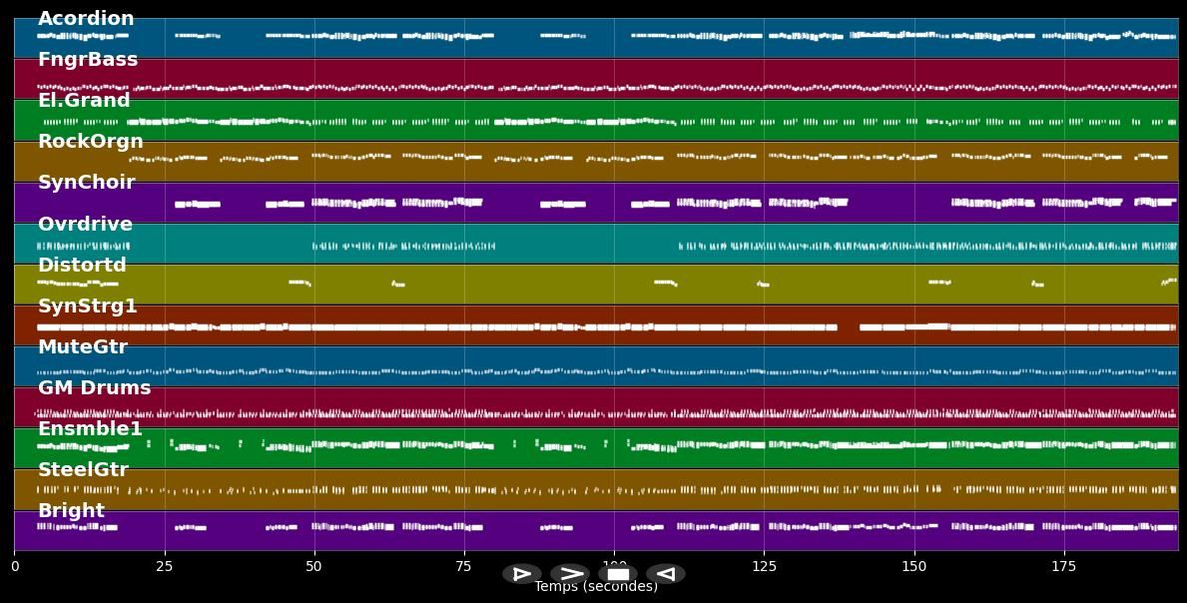This screenshot has height=603, width=1187.
Task: Click the left-pointing triangle rewind button
Action: tap(666, 574)
